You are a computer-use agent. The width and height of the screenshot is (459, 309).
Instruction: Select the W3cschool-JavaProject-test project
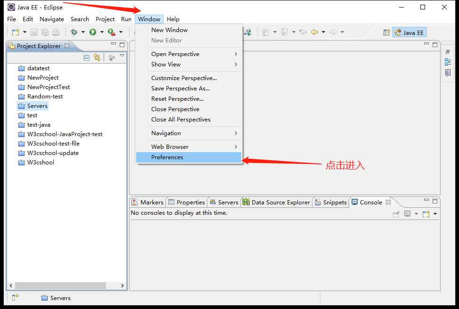click(x=65, y=134)
